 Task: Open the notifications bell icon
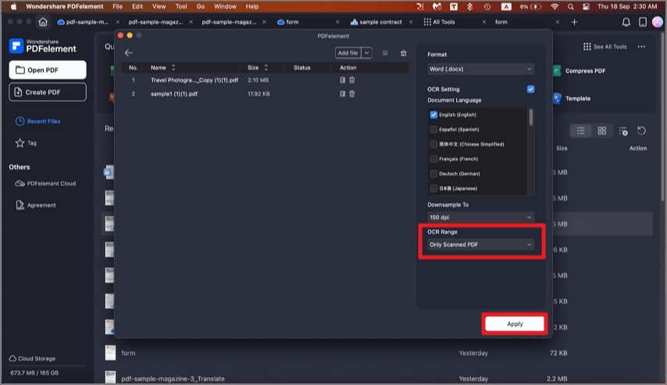(626, 22)
